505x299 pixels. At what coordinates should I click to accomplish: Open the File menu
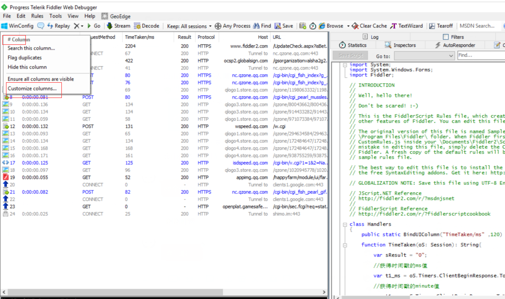pyautogui.click(x=7, y=16)
